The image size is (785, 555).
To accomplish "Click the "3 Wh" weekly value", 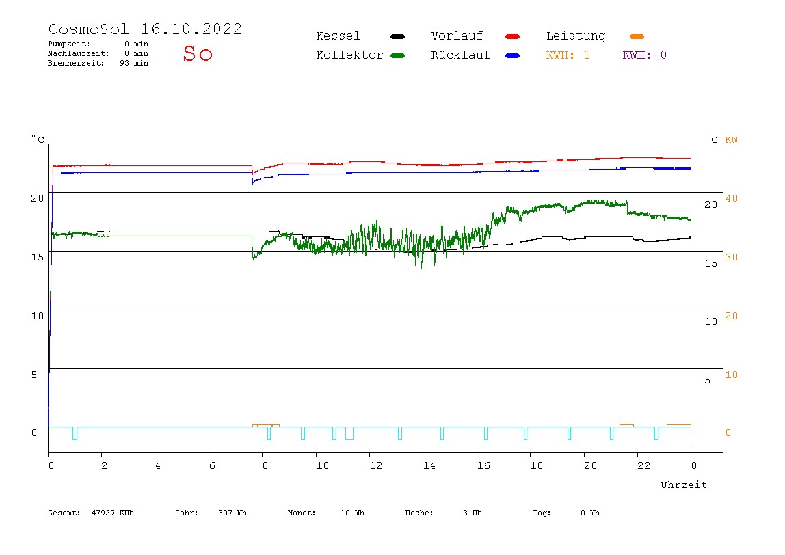I will coord(473,513).
